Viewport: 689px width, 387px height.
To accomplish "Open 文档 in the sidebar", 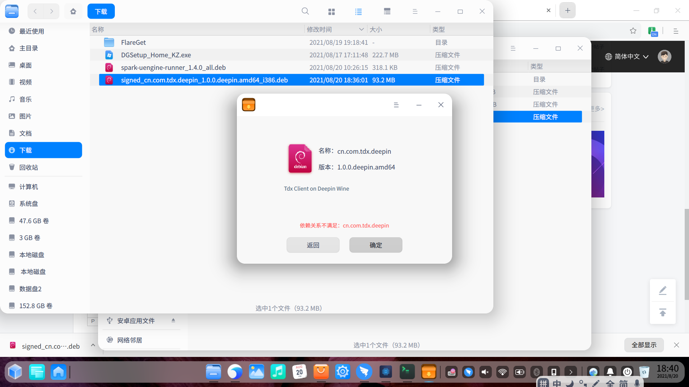I will click(x=25, y=133).
